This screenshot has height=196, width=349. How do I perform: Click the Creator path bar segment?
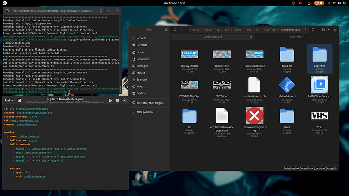195,30
